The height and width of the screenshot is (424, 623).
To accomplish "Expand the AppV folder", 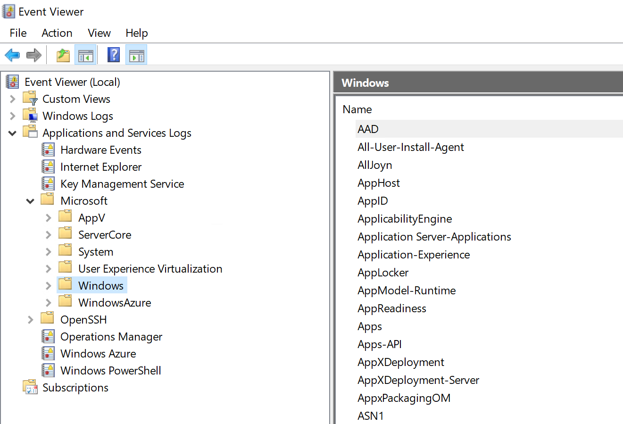I will point(48,218).
